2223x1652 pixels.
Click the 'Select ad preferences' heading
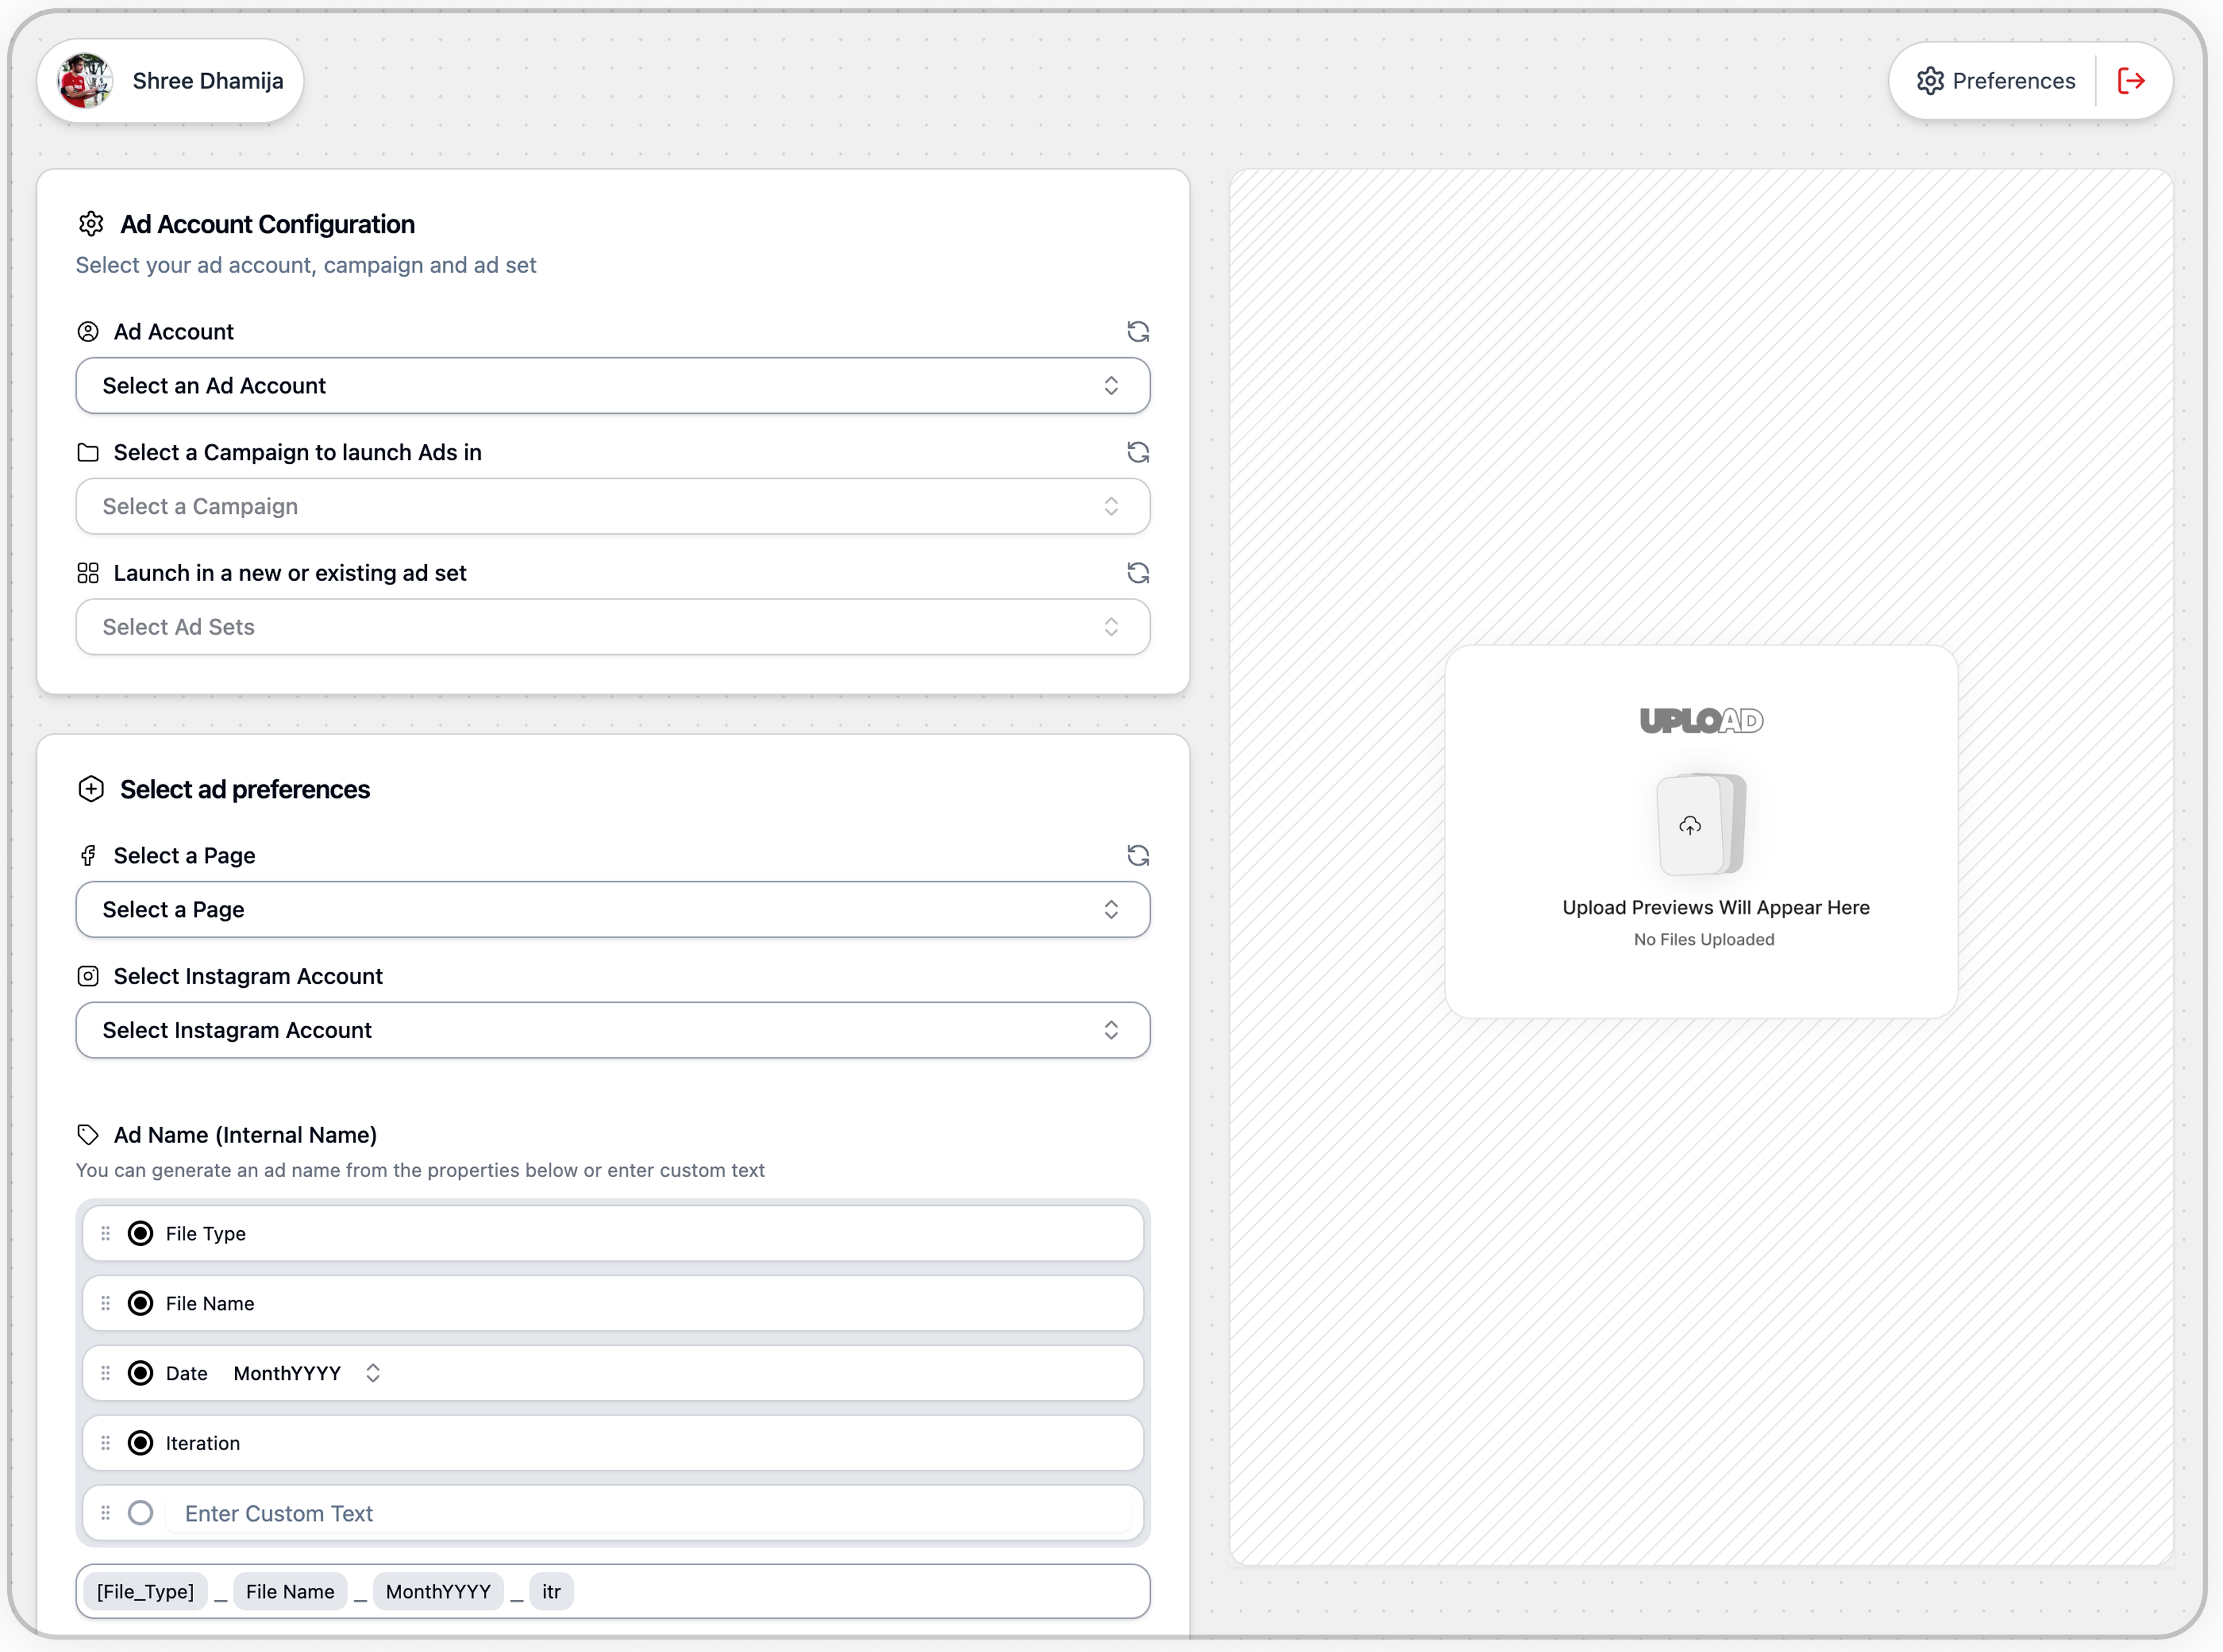pos(245,790)
